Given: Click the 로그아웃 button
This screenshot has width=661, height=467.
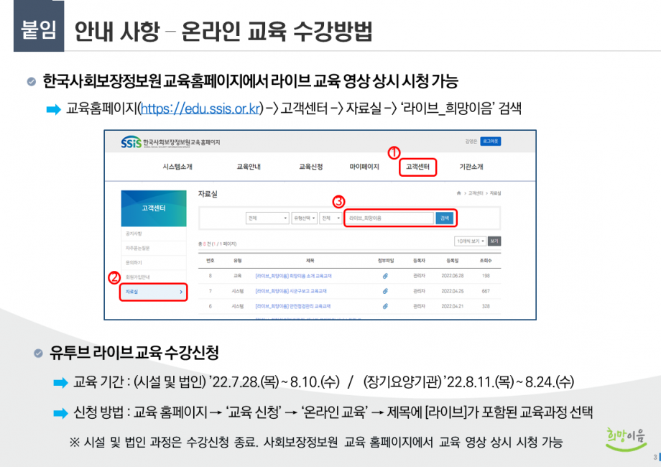Looking at the screenshot, I should click(x=490, y=142).
